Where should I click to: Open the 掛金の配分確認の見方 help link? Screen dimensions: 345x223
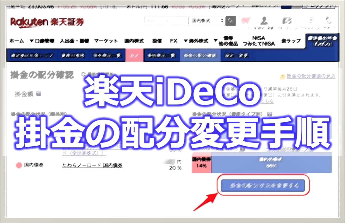(311, 76)
